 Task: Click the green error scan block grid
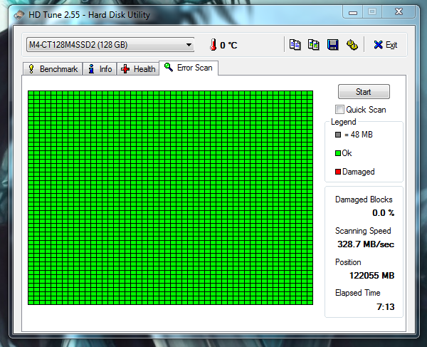coord(171,197)
